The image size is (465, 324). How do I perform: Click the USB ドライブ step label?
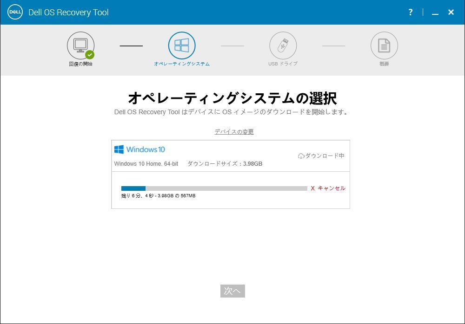point(283,64)
